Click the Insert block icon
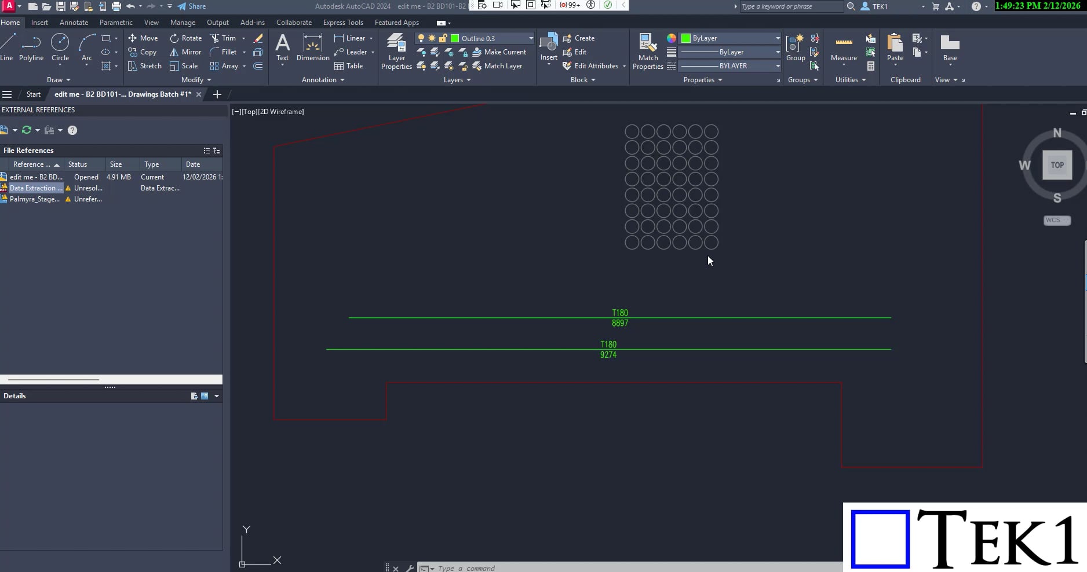 point(548,47)
